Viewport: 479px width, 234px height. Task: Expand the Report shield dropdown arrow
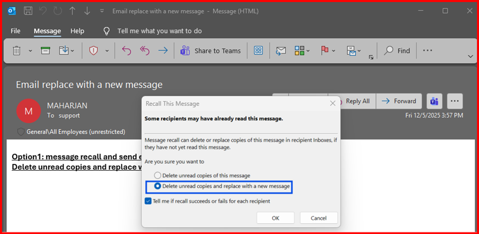coord(107,51)
